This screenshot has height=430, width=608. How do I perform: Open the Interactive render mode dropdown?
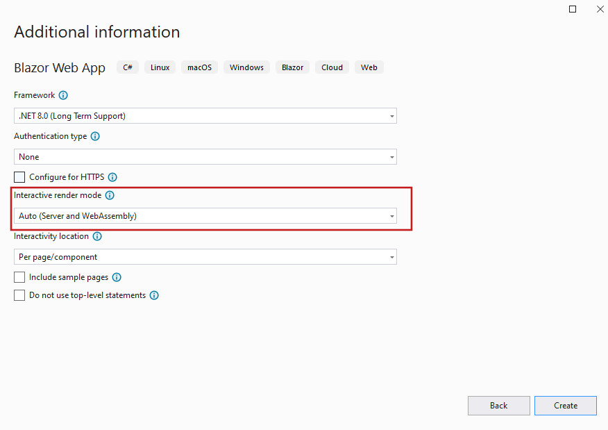(x=205, y=216)
